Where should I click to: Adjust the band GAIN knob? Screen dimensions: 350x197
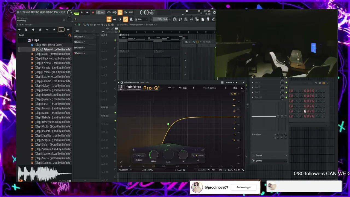coord(168,155)
